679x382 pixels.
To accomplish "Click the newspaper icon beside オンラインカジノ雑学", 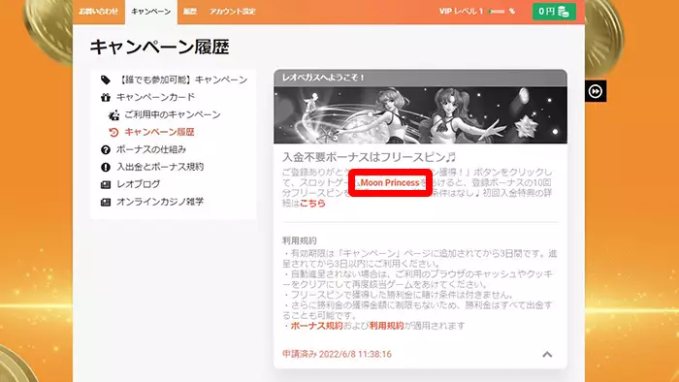I will [x=106, y=202].
